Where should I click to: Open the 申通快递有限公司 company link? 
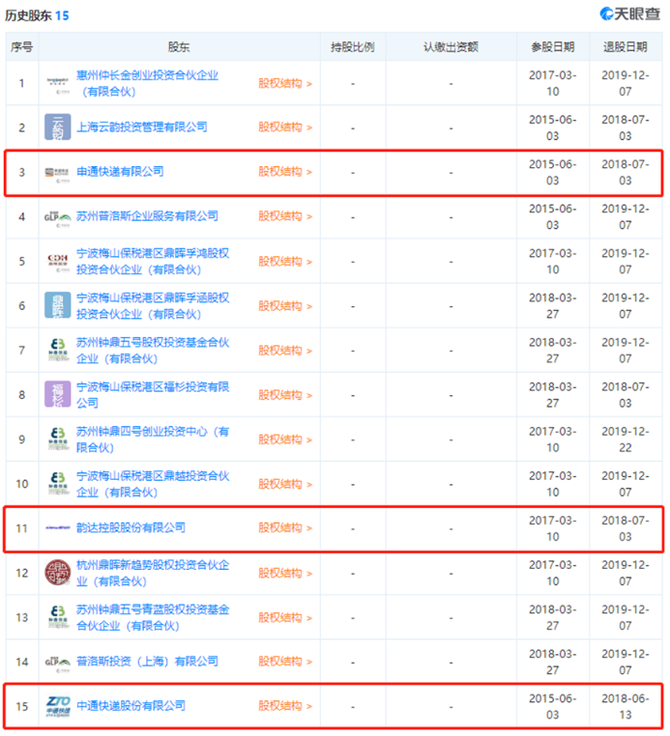[120, 172]
